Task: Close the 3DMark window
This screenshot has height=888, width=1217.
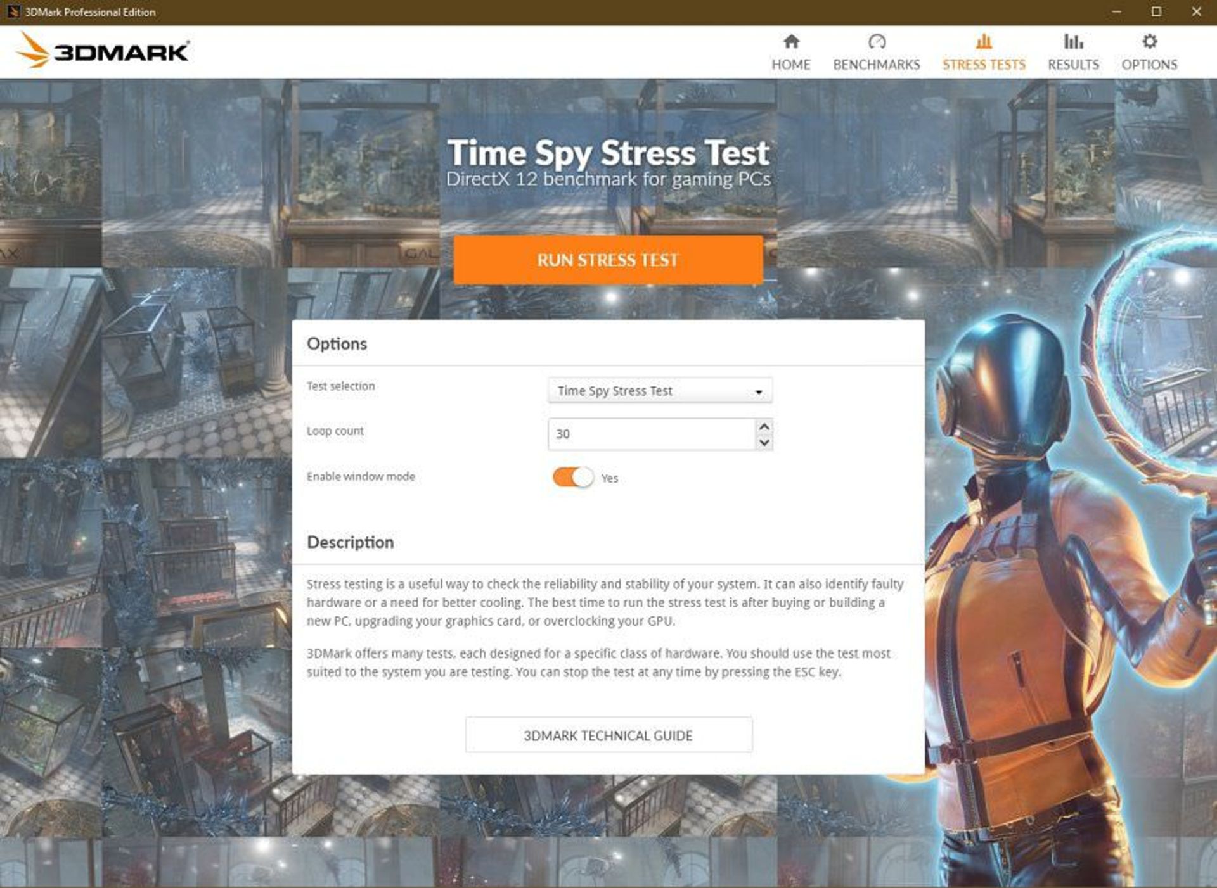Action: tap(1197, 12)
